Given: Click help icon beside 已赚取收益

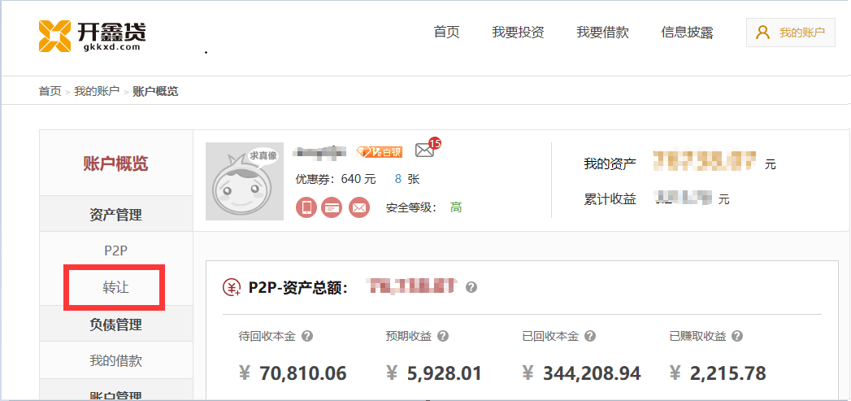Looking at the screenshot, I should 737,336.
